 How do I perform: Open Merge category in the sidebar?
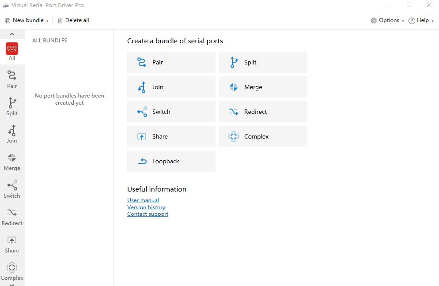[x=12, y=162]
